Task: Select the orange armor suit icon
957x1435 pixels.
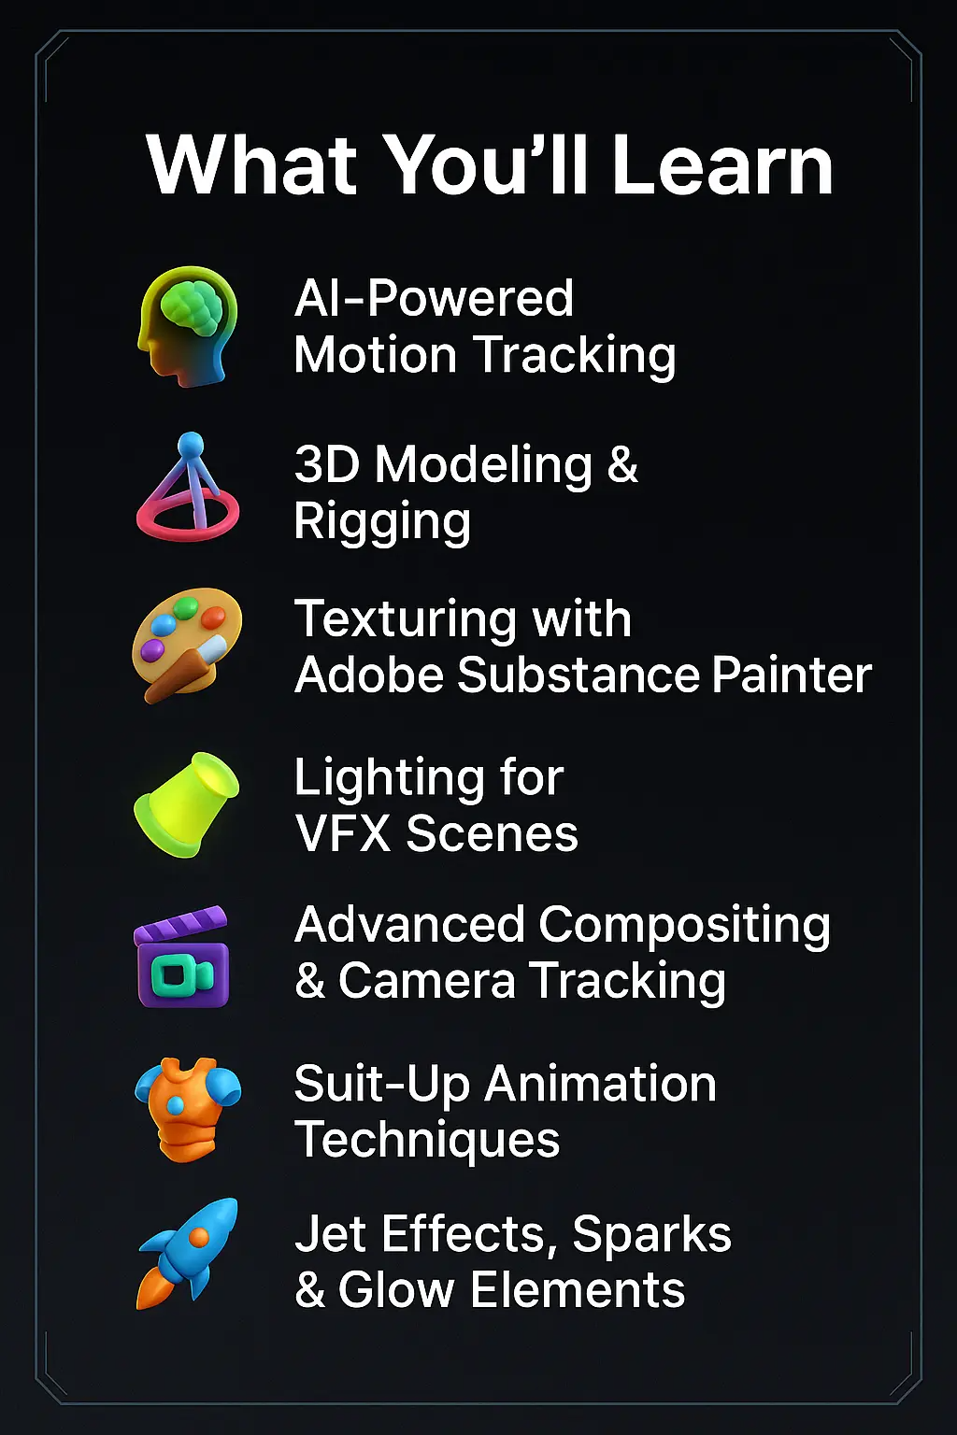Action: tap(188, 1110)
